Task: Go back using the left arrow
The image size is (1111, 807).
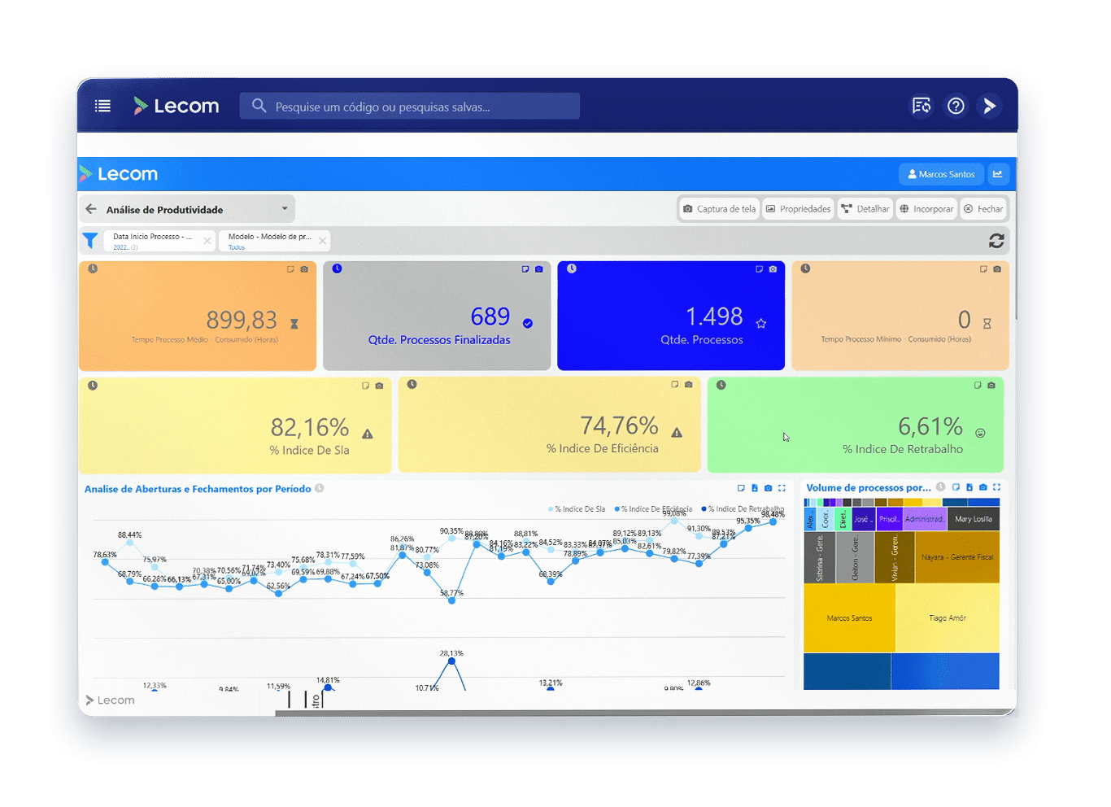Action: click(x=91, y=209)
